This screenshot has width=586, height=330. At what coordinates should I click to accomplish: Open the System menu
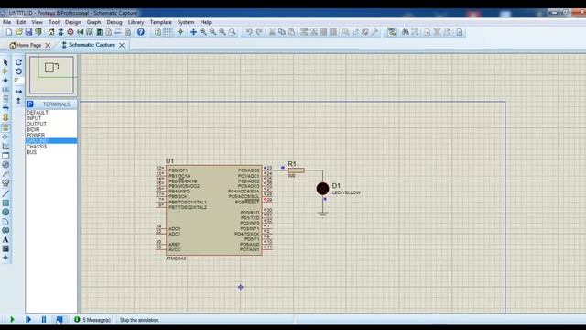pos(185,22)
